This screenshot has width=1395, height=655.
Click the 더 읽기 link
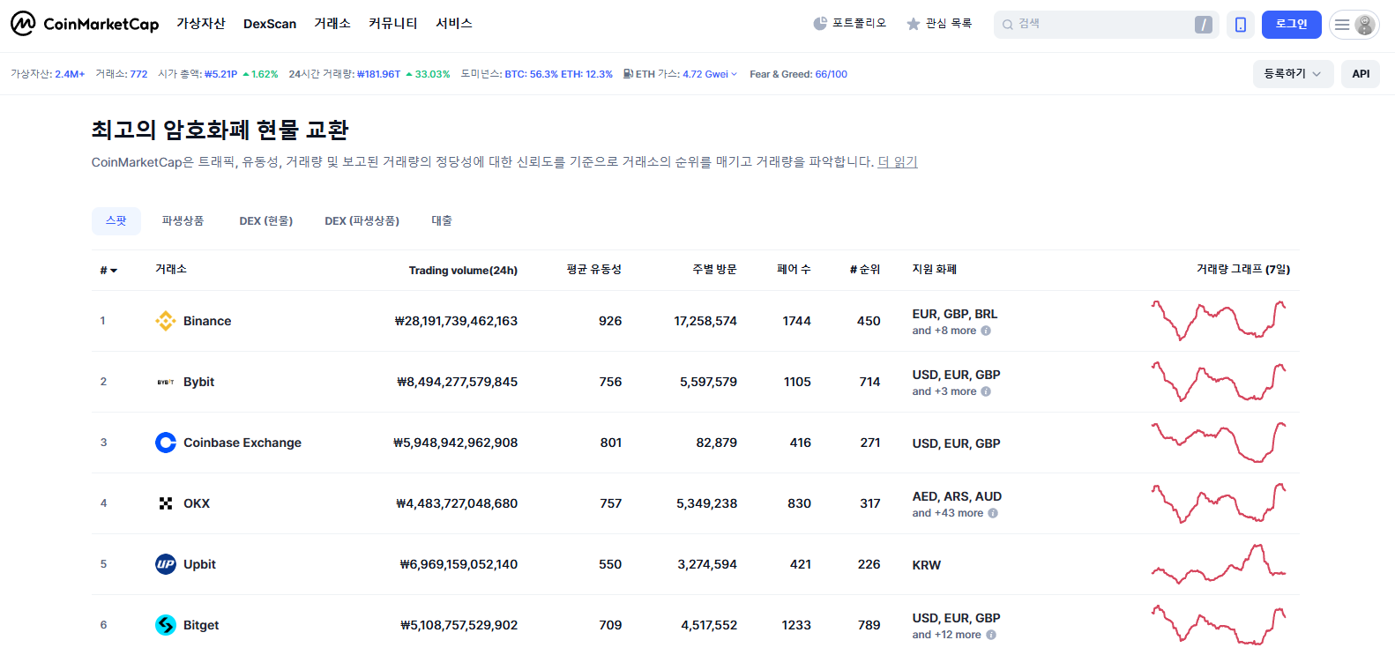pyautogui.click(x=898, y=162)
